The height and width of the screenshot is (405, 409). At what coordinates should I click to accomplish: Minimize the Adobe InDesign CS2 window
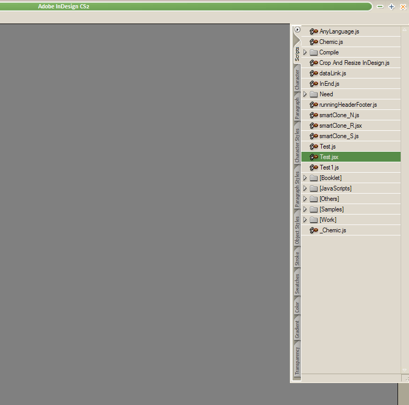pos(380,6)
